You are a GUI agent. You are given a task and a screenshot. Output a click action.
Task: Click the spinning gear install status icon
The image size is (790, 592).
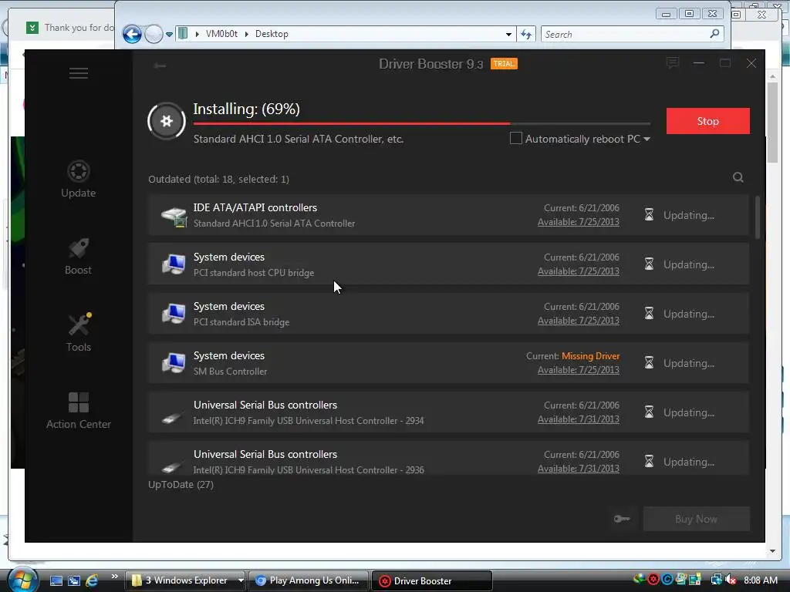[x=167, y=121]
